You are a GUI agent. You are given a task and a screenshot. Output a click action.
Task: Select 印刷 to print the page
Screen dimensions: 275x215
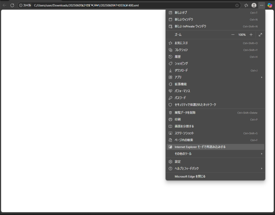pyautogui.click(x=216, y=119)
